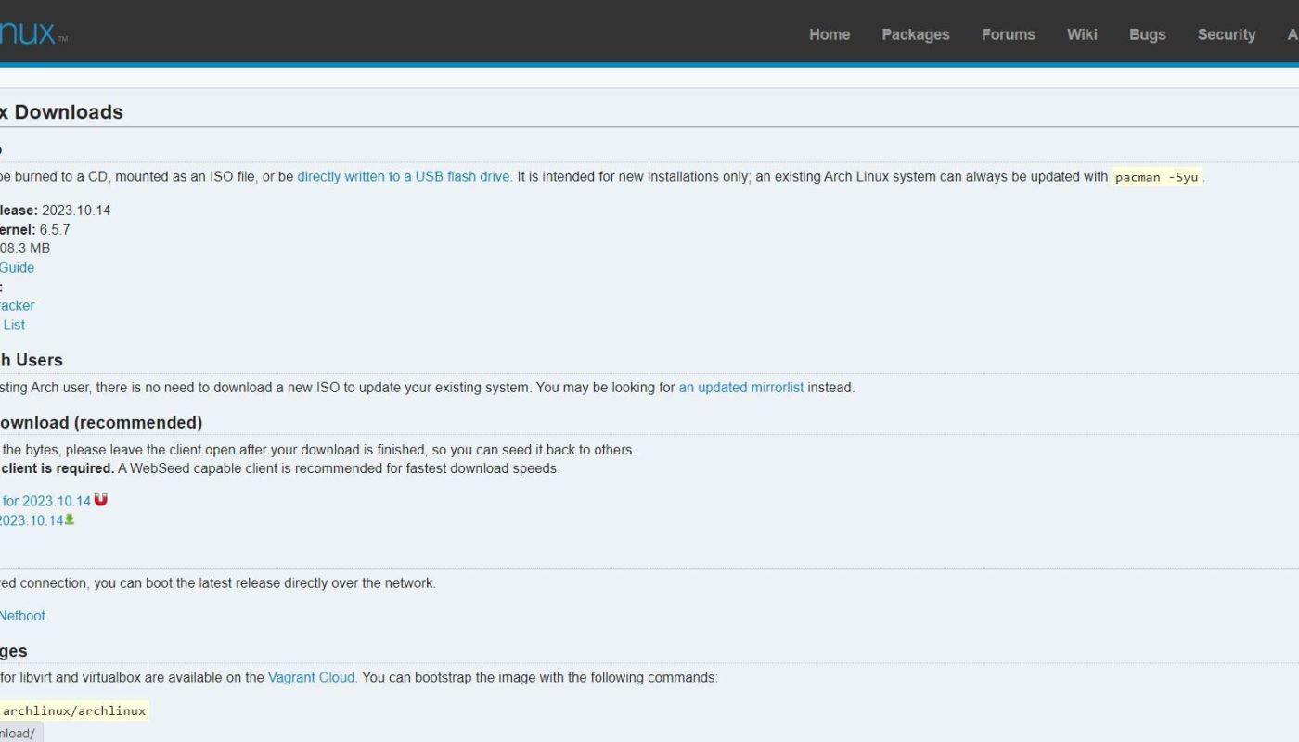The image size is (1299, 742).
Task: Click the 'client is required.' bold text
Action: (57, 468)
